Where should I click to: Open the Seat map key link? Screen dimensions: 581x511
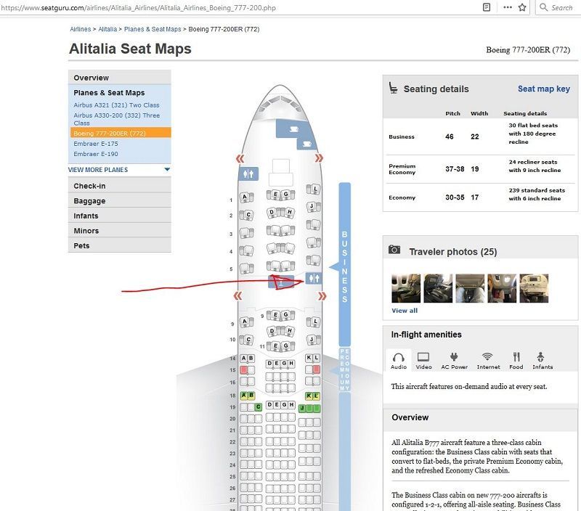pos(543,89)
